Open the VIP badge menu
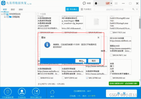Viewport: 141px width, 99px height. [x=108, y=3]
